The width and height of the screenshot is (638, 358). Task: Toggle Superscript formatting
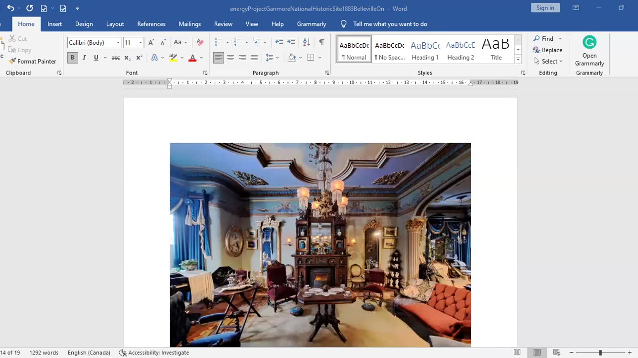[139, 58]
